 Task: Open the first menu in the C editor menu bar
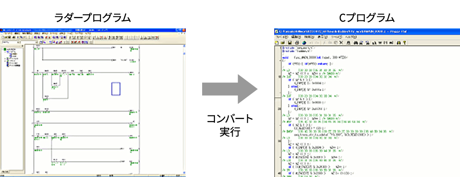point(281,37)
